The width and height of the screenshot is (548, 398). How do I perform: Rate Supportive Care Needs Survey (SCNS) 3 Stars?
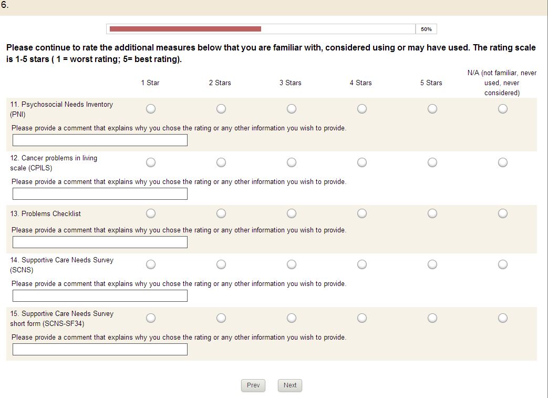pos(292,264)
